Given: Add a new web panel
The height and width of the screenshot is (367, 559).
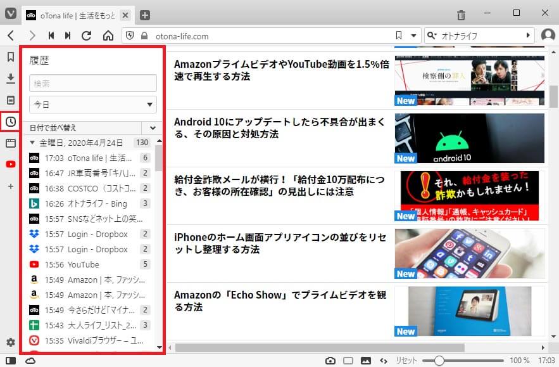Looking at the screenshot, I should point(11,186).
